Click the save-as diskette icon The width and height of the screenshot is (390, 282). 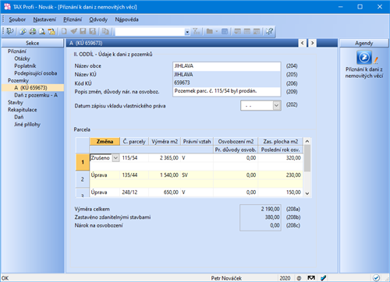(x=93, y=31)
